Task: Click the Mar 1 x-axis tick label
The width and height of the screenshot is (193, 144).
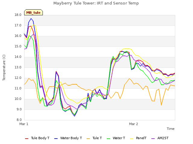Action: click(x=24, y=124)
